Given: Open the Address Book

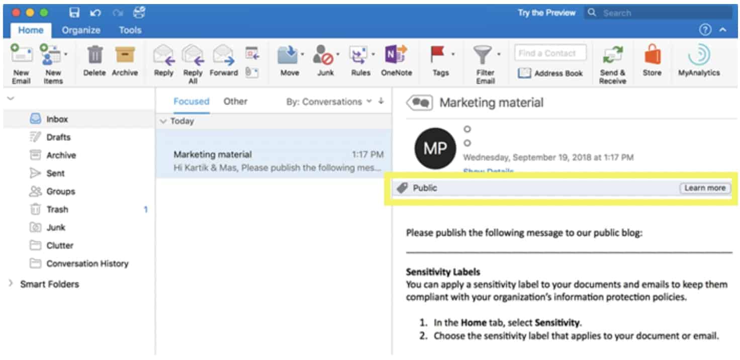Looking at the screenshot, I should (x=550, y=73).
